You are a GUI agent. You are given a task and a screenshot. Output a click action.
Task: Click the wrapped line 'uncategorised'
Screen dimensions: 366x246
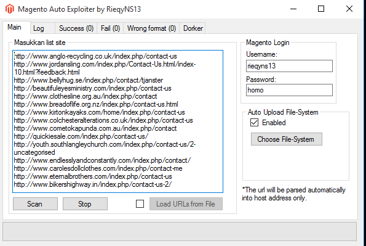pyautogui.click(x=34, y=152)
